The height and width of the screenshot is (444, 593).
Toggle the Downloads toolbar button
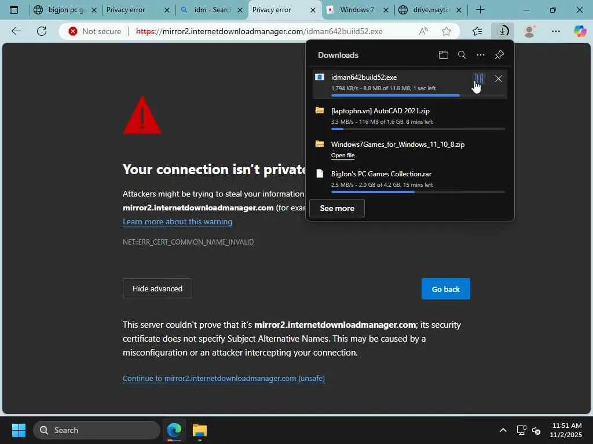tap(503, 31)
